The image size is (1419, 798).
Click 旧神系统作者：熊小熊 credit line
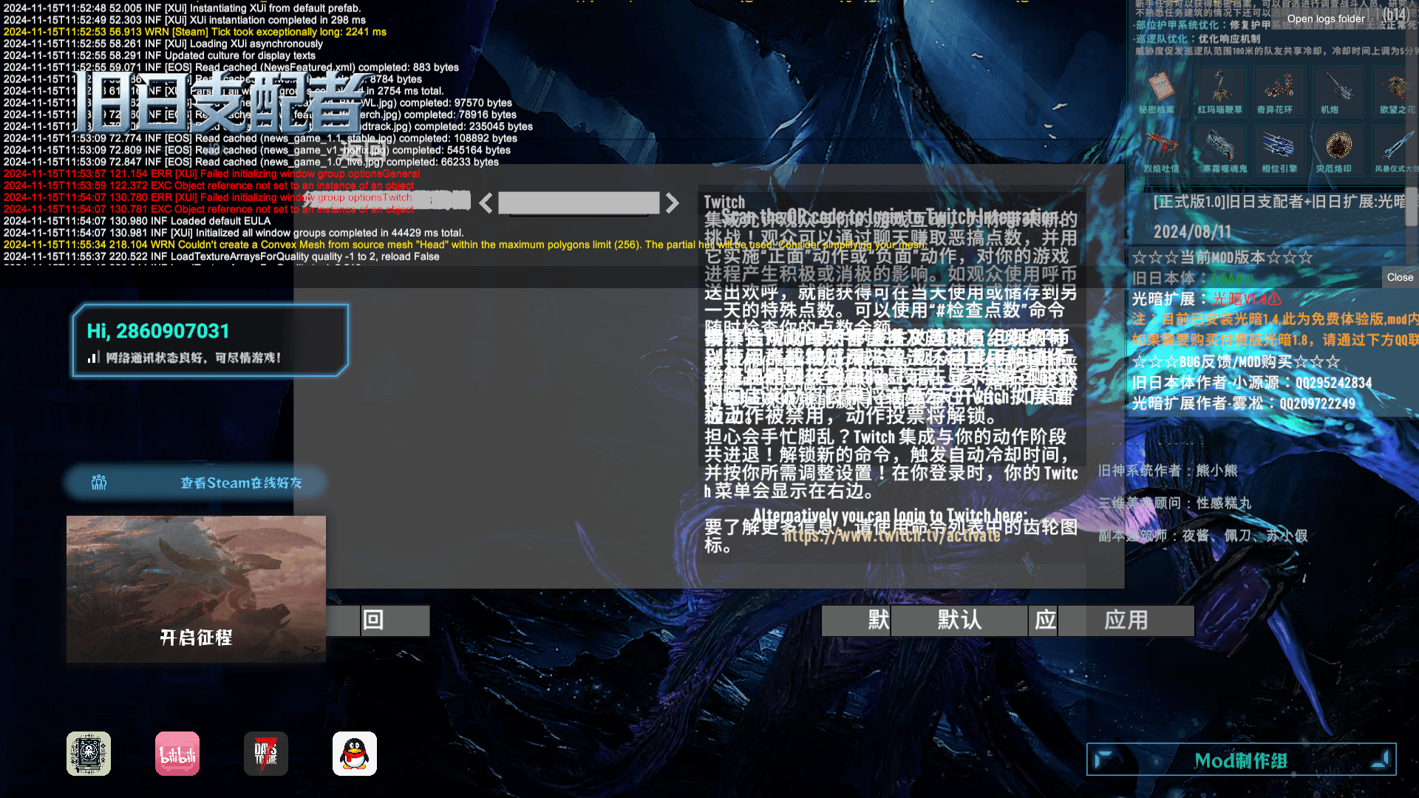(1168, 471)
